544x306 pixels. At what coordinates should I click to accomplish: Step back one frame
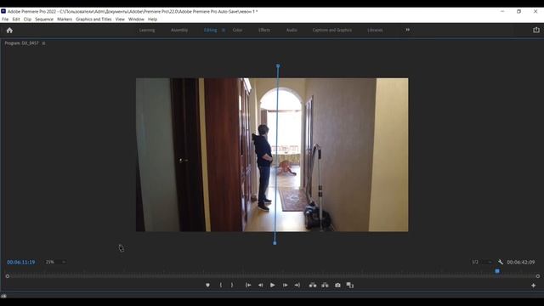260,286
